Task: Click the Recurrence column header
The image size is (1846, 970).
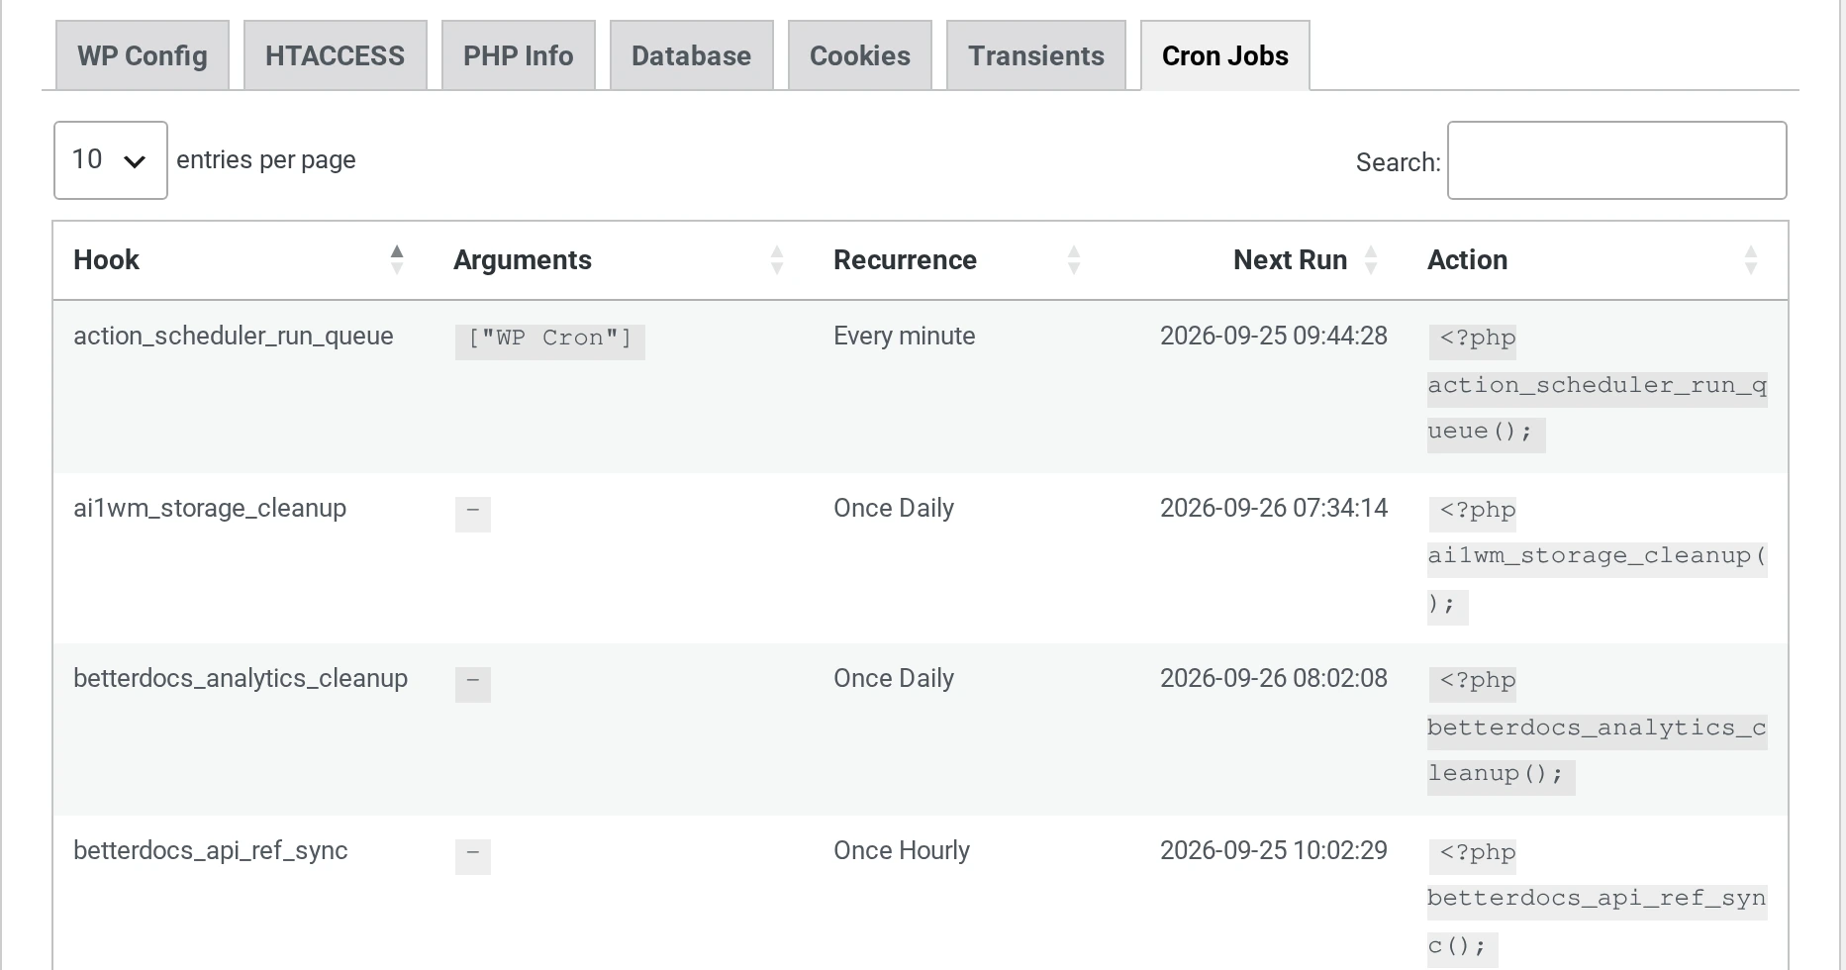Action: pyautogui.click(x=905, y=259)
